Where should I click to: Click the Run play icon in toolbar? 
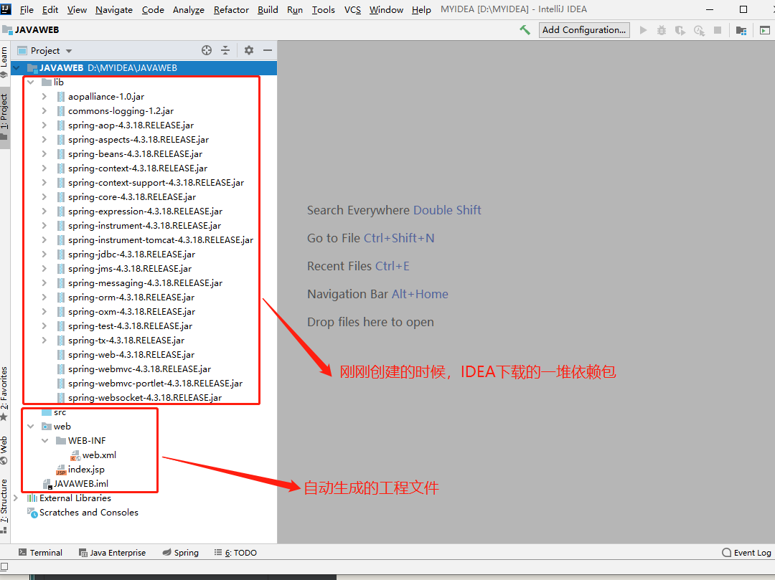(643, 30)
